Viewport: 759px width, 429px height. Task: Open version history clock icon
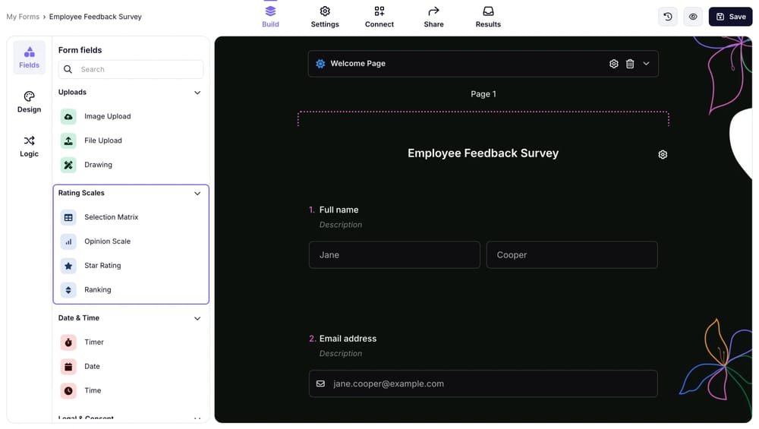(668, 17)
